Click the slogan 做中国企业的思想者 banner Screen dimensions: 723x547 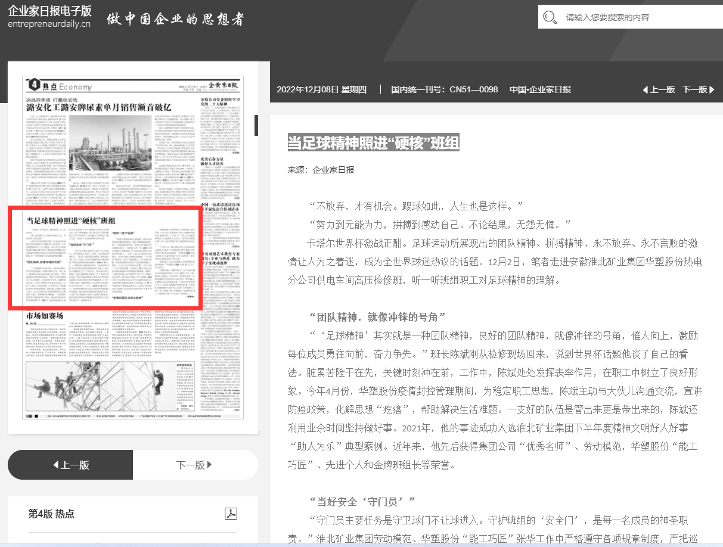(175, 18)
